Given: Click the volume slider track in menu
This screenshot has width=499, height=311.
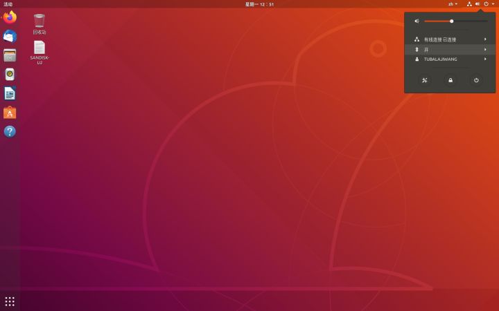Looking at the screenshot, I should pos(456,21).
